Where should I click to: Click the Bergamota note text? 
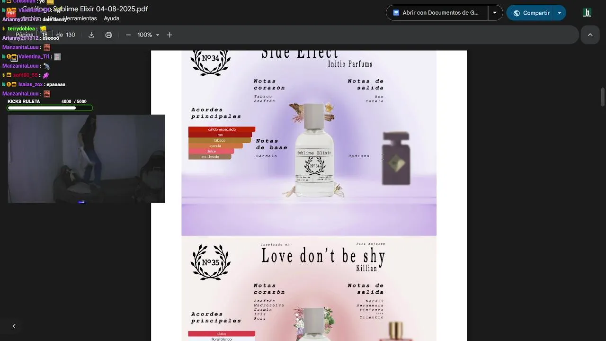[370, 305]
